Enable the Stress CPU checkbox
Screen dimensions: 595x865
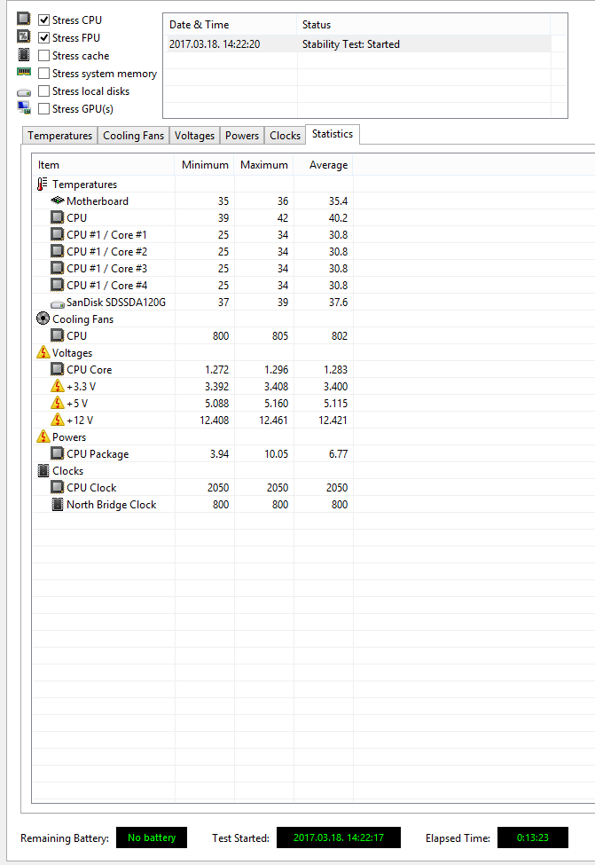[x=44, y=20]
